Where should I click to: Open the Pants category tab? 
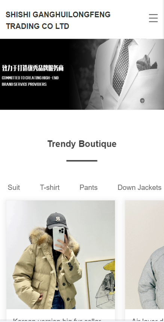tap(88, 188)
